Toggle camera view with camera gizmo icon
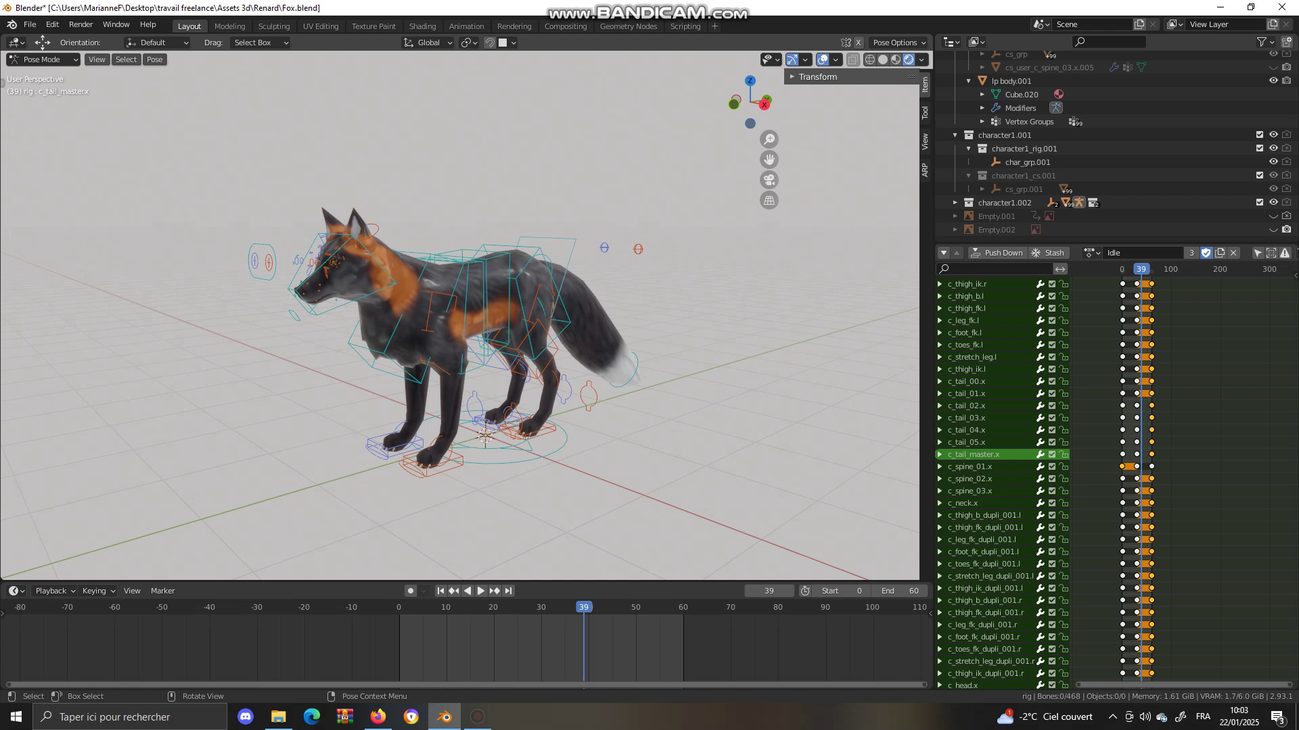This screenshot has width=1299, height=730. coord(769,180)
